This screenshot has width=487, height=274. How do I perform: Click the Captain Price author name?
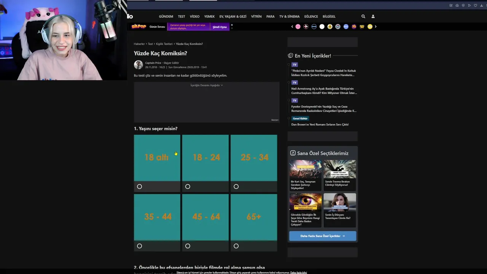[153, 63]
